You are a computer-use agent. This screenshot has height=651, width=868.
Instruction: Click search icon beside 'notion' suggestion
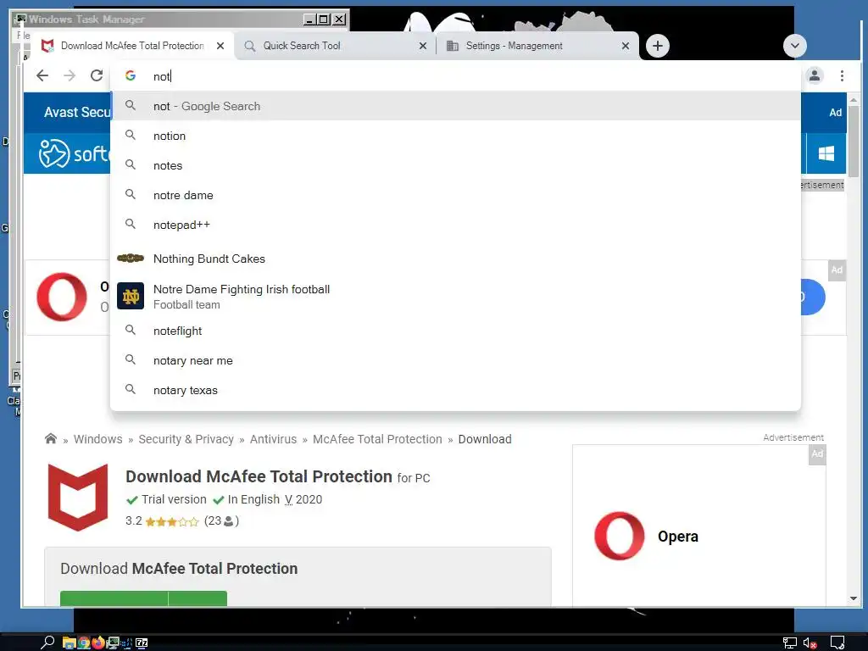click(x=130, y=135)
